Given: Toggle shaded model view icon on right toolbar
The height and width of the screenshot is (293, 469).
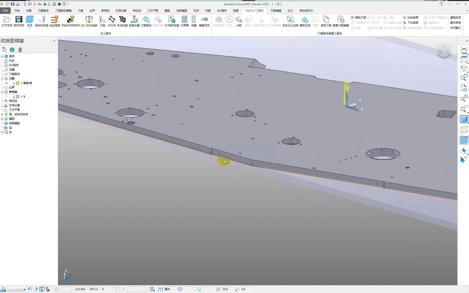Looking at the screenshot, I should click(x=464, y=119).
